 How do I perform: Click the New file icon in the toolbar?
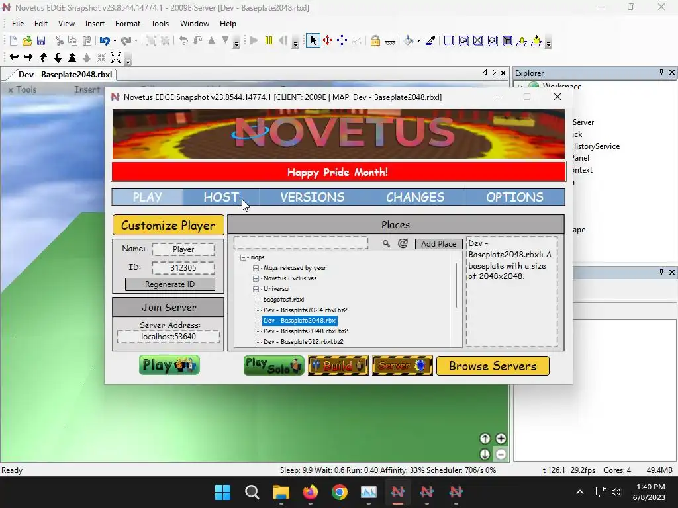(13, 40)
